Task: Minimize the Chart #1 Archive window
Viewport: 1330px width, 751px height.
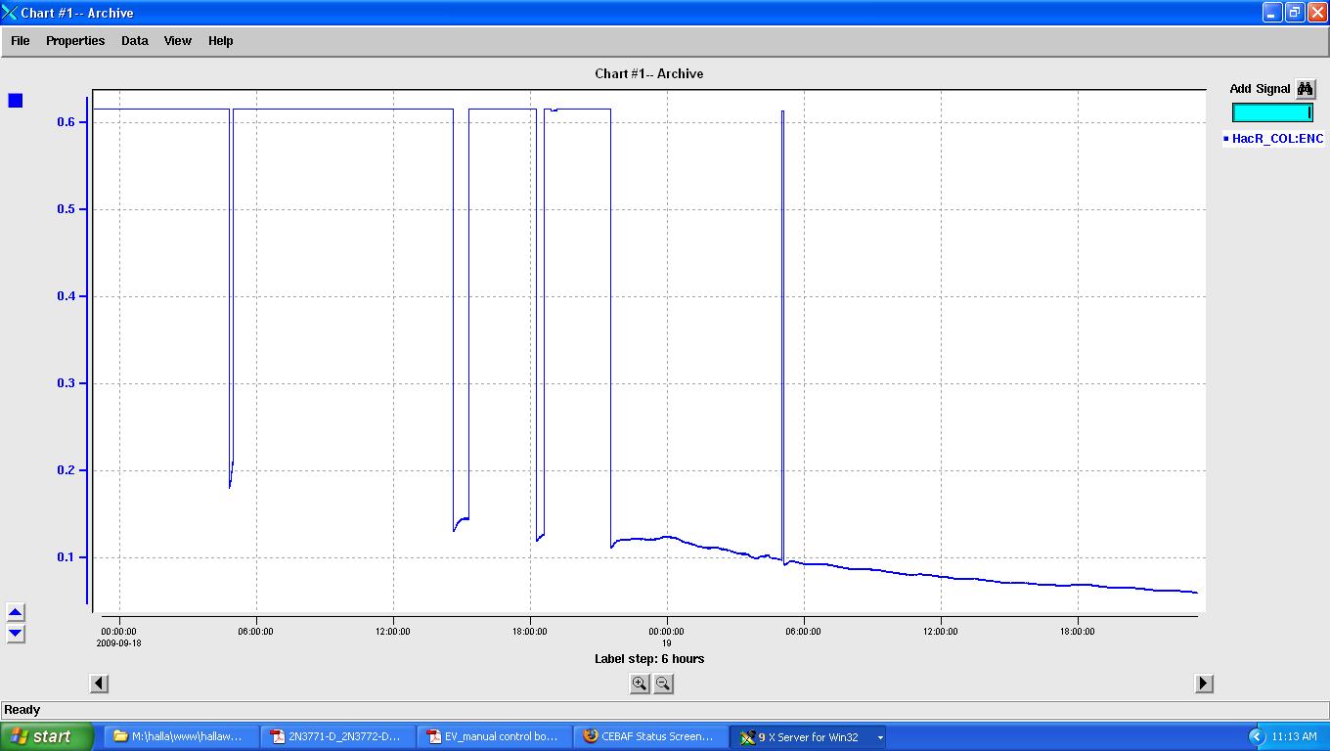Action: coord(1272,13)
